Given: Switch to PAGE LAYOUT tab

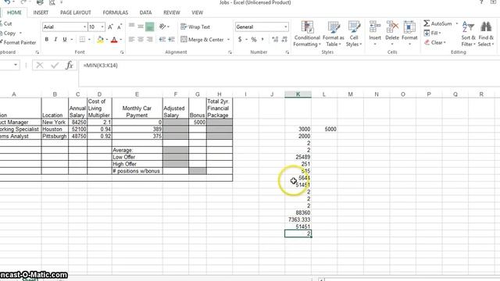Looking at the screenshot, I should 76,12.
